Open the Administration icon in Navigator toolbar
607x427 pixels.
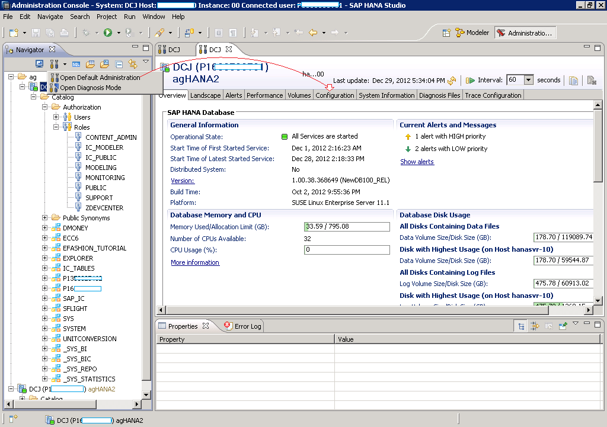click(54, 63)
